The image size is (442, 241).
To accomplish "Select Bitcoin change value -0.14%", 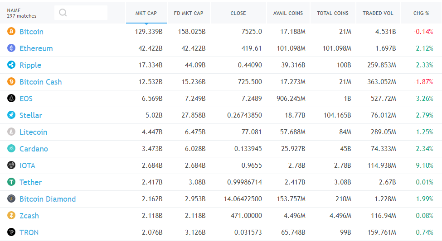I will pos(423,32).
